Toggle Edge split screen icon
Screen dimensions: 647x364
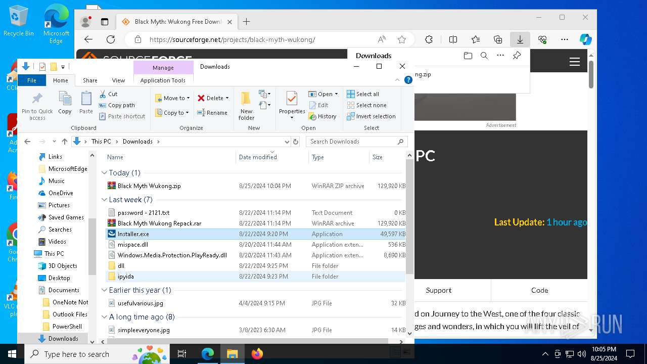pyautogui.click(x=453, y=39)
